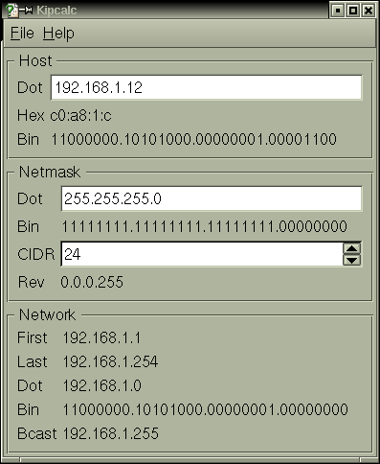This screenshot has height=464, width=380.
Task: Close the Kipcalc window
Action: [x=369, y=11]
